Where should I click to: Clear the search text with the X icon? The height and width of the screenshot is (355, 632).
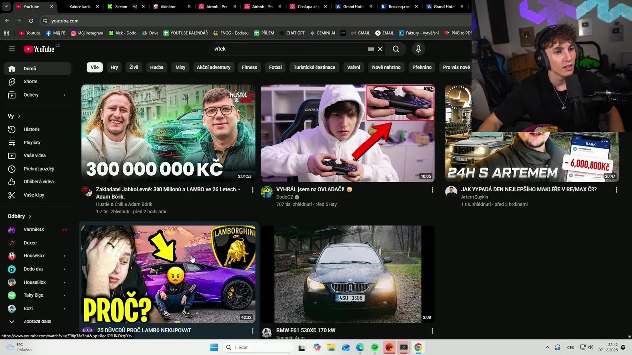380,49
